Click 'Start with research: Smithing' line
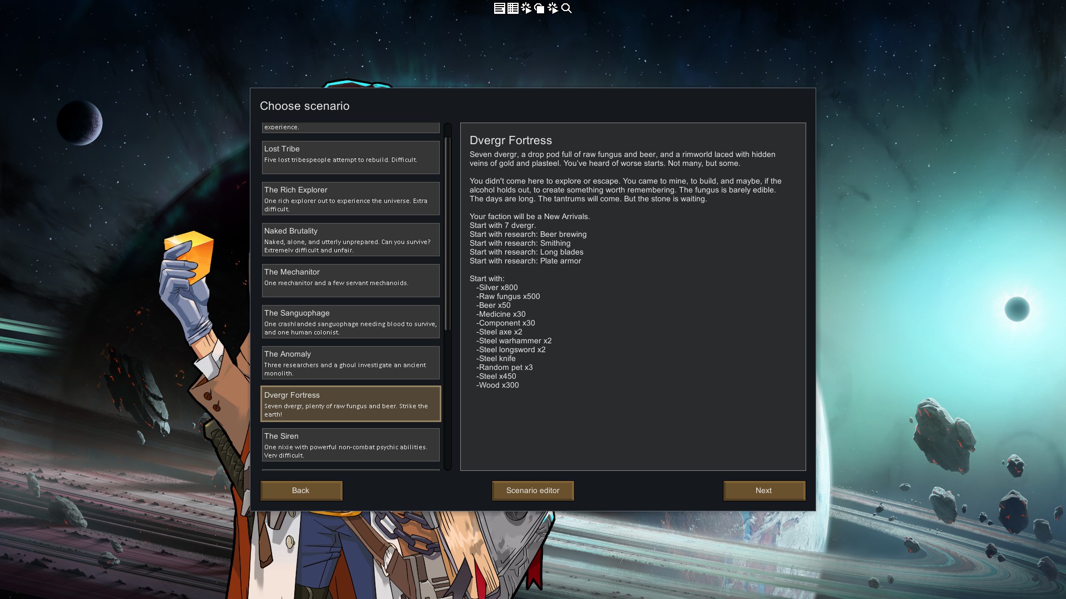Image resolution: width=1066 pixels, height=599 pixels. click(x=520, y=243)
